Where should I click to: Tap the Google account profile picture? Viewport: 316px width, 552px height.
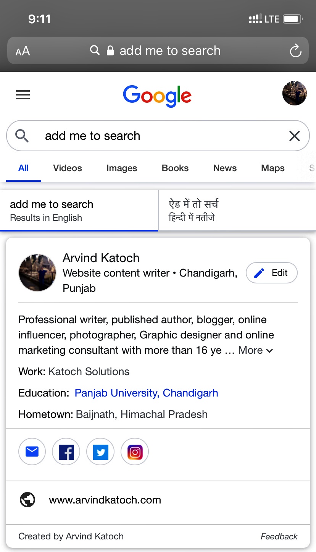294,93
